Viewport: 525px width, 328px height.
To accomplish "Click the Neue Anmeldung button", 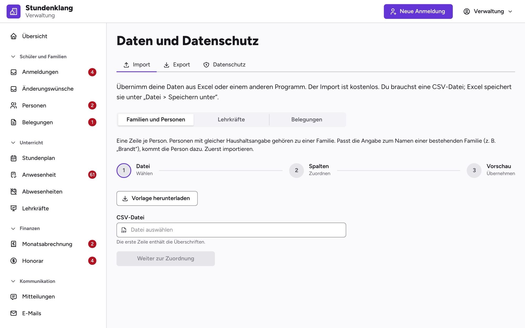I will [418, 11].
